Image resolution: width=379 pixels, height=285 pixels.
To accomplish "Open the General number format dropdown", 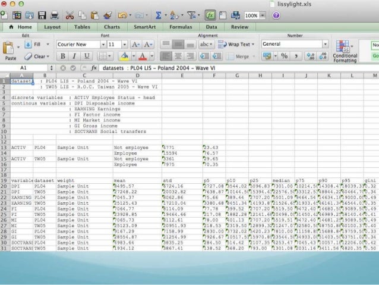I will (325, 44).
